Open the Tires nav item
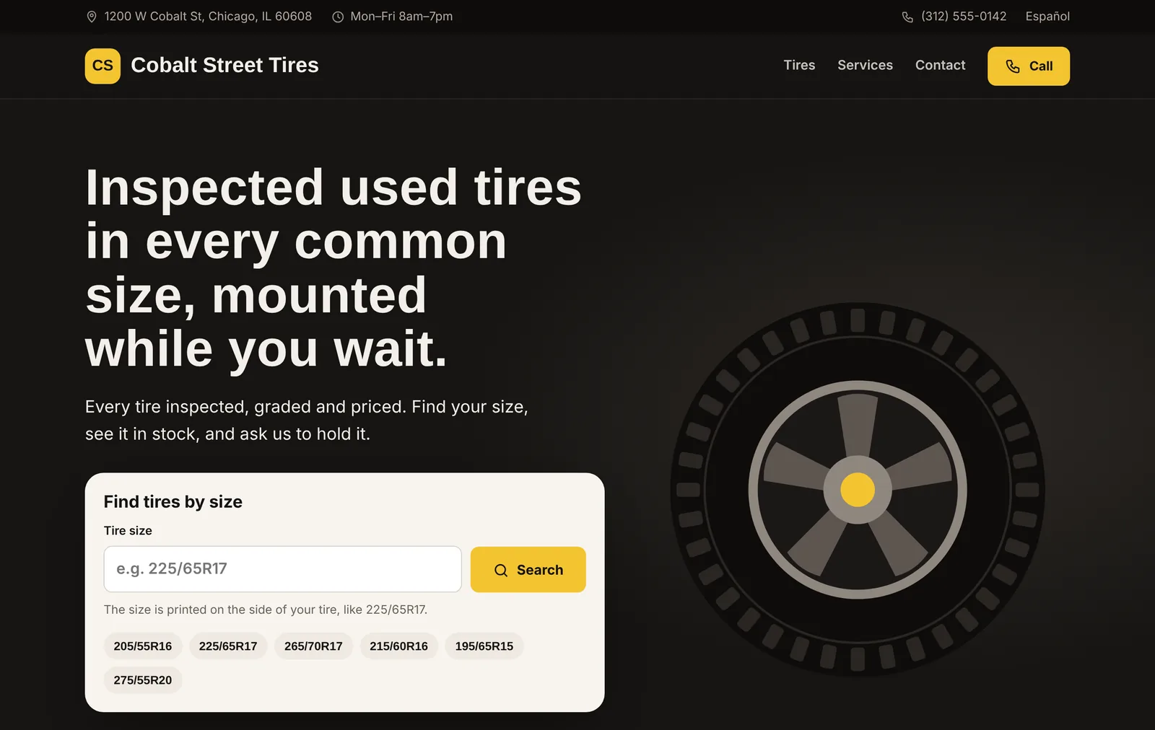This screenshot has width=1155, height=730. [799, 65]
